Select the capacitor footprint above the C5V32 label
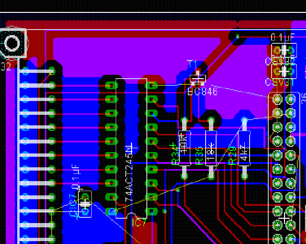The image size is (306, 244). coord(284,51)
